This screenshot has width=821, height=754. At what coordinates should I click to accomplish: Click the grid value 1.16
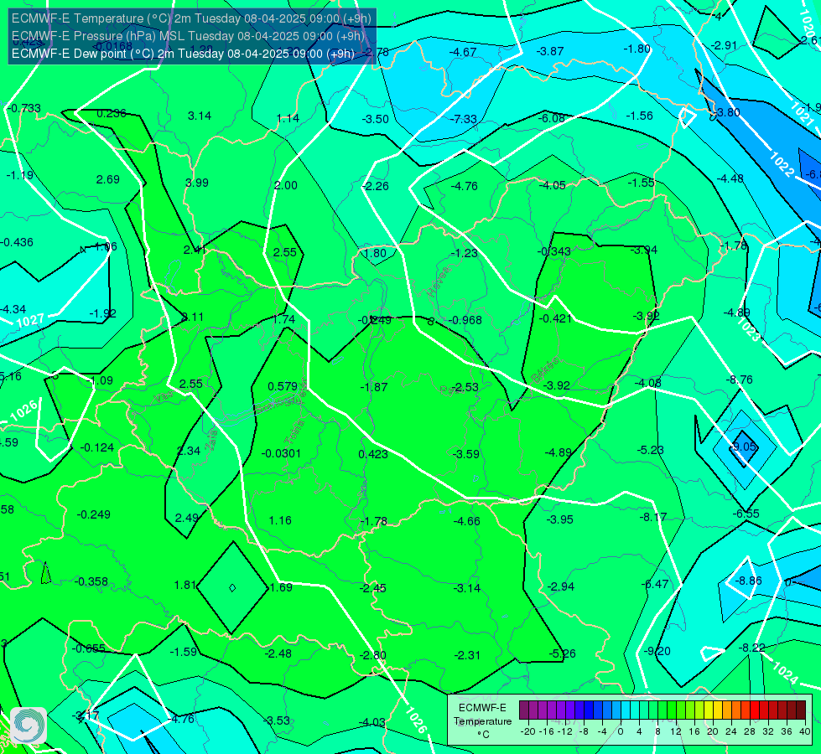[280, 520]
